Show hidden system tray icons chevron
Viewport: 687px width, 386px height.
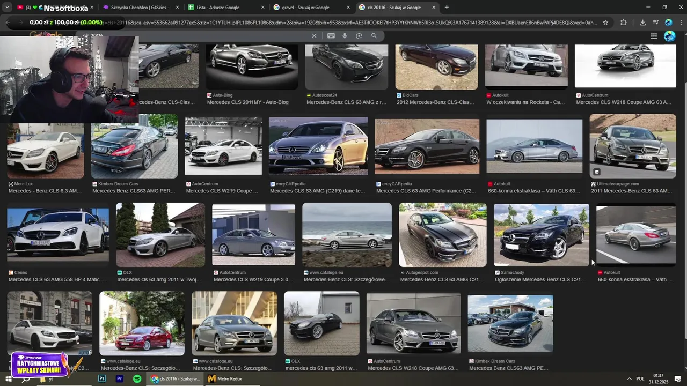tap(628, 378)
